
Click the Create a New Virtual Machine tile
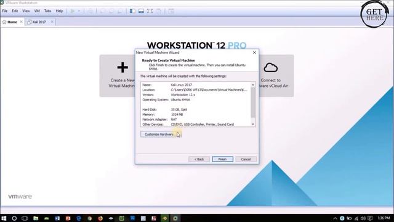click(118, 75)
